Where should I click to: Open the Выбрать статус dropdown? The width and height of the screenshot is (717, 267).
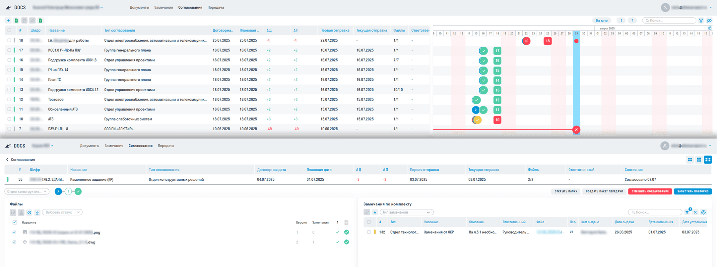tap(62, 212)
